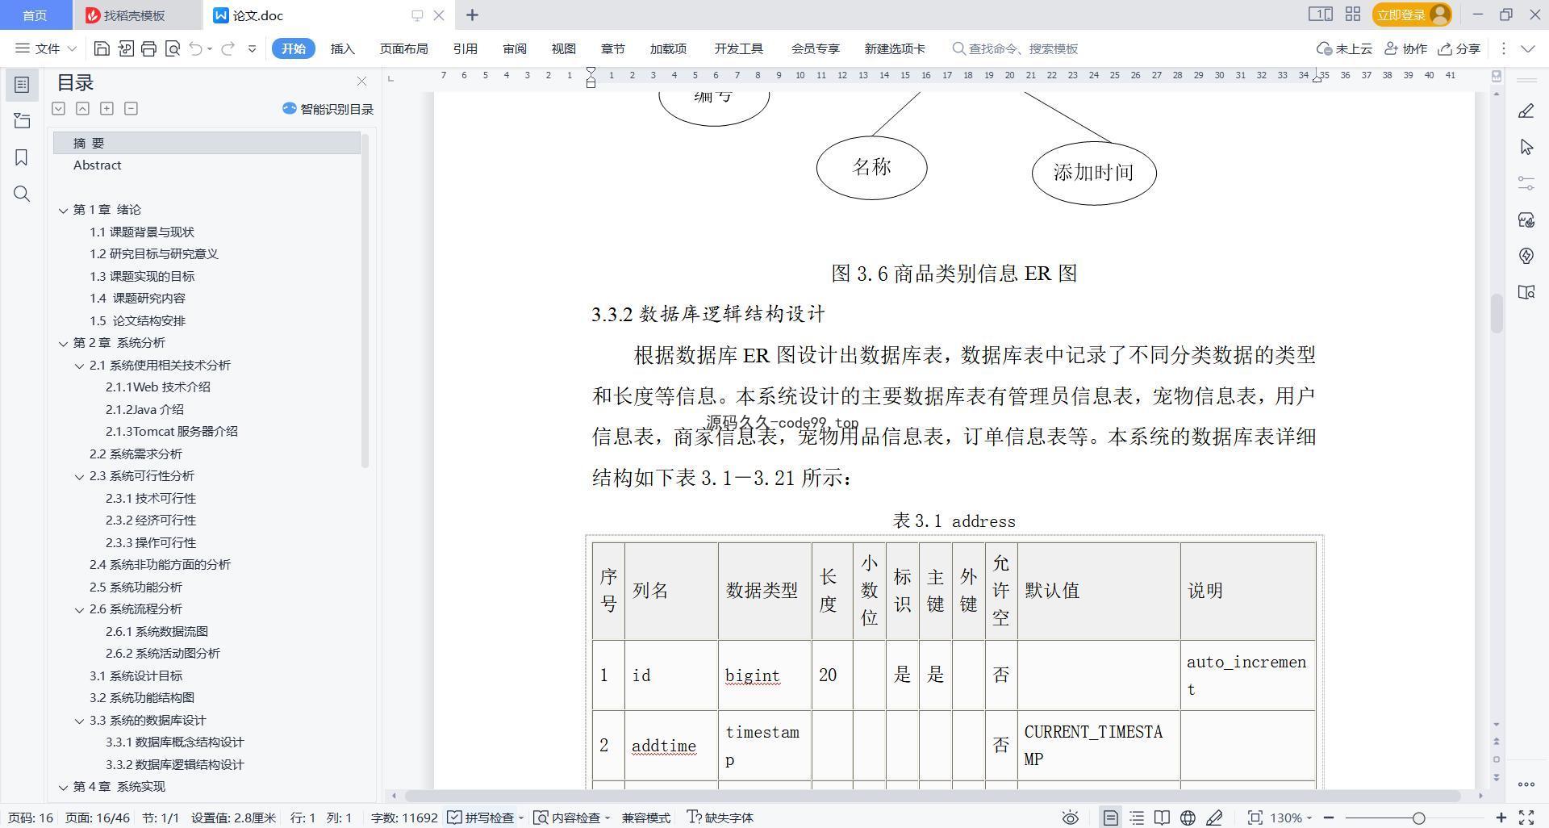1549x828 pixels.
Task: Click zoom in plus button
Action: pyautogui.click(x=1501, y=818)
